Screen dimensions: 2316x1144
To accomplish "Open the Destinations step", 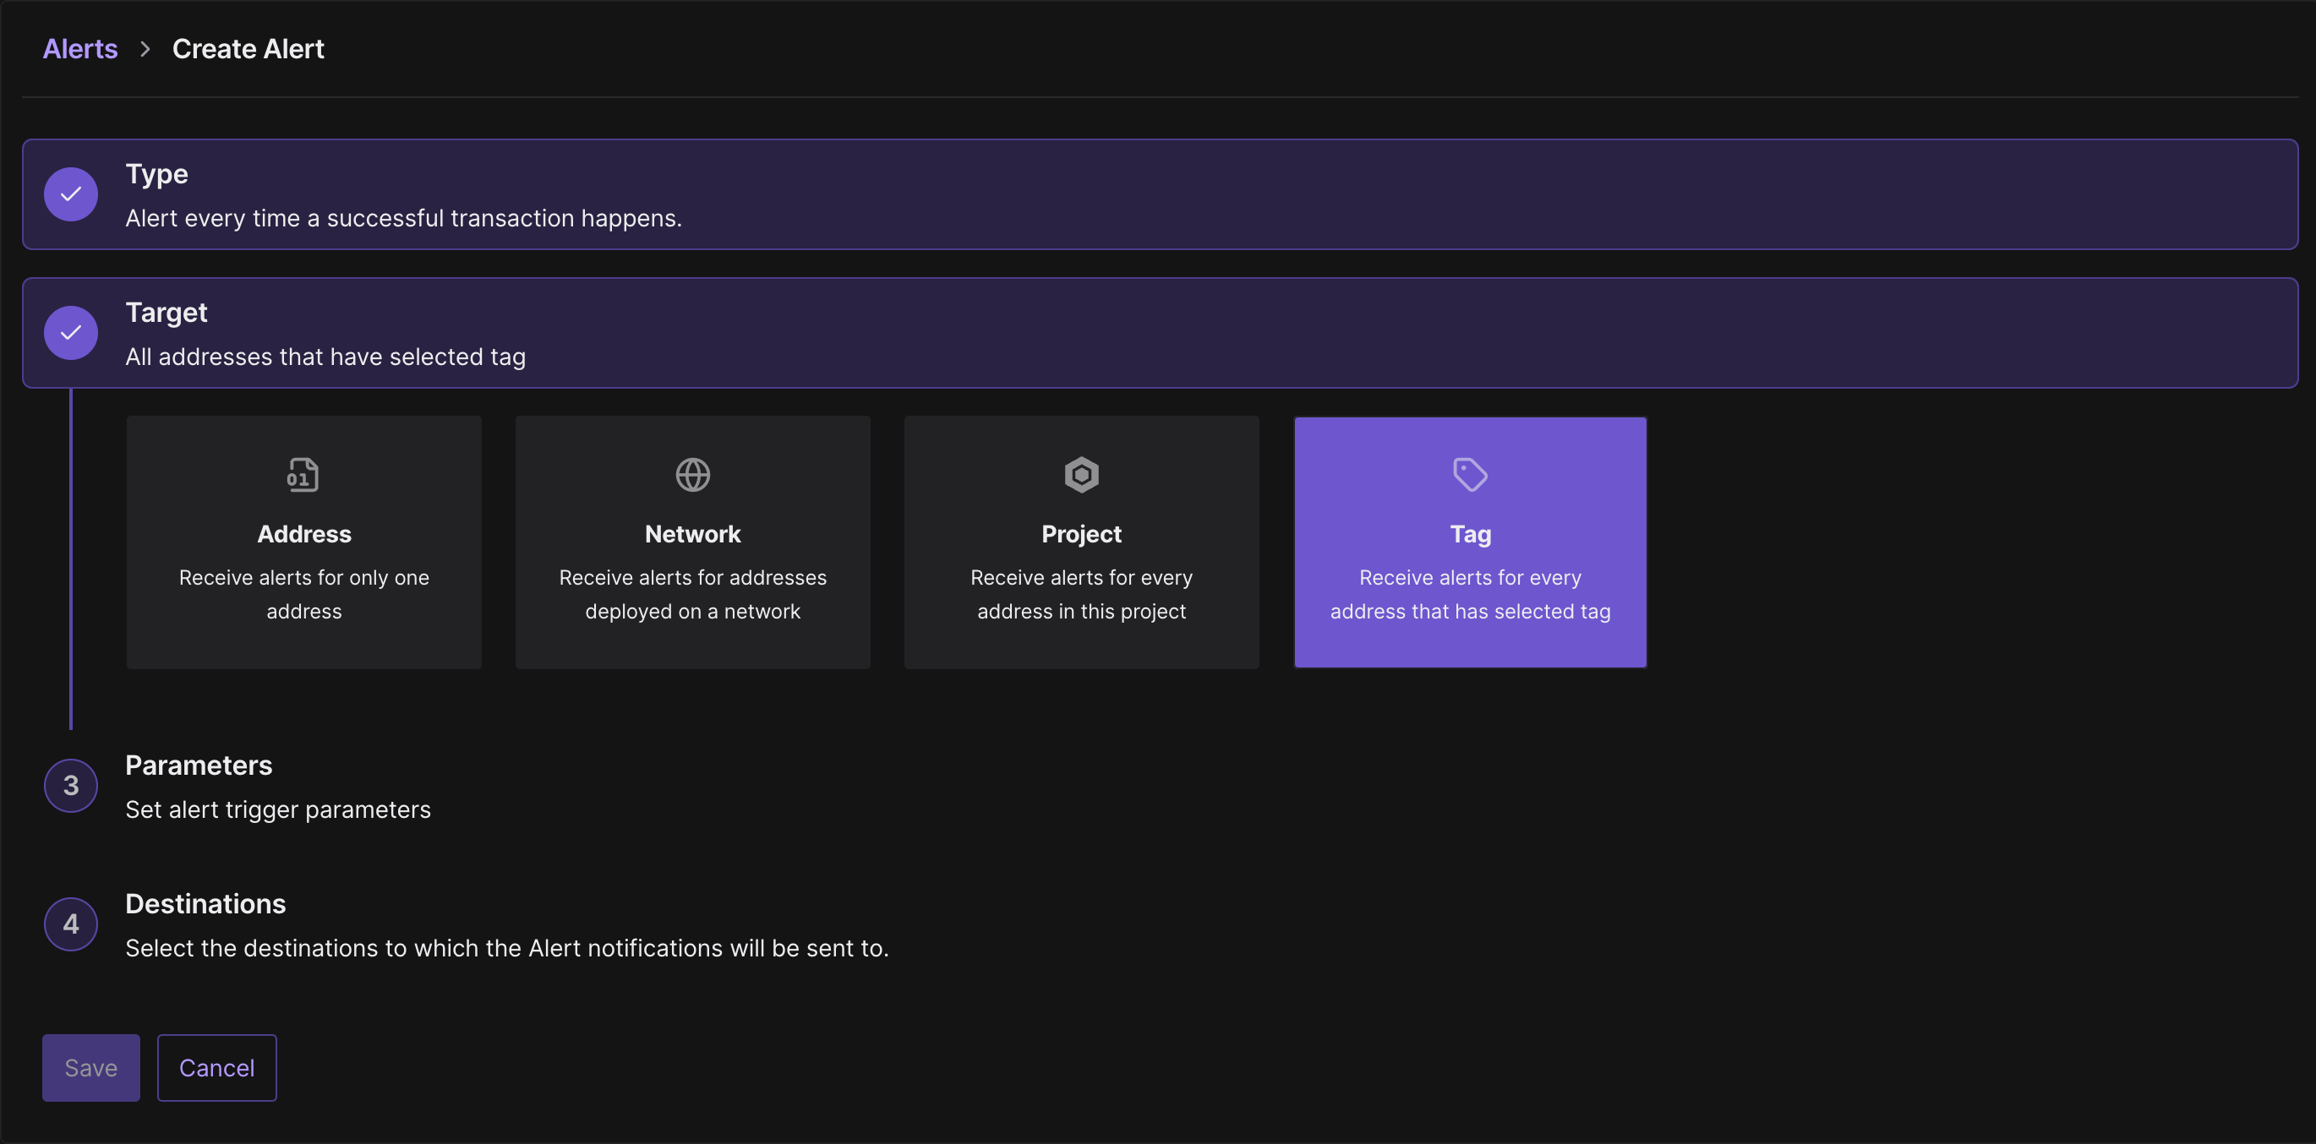I will coord(205,903).
